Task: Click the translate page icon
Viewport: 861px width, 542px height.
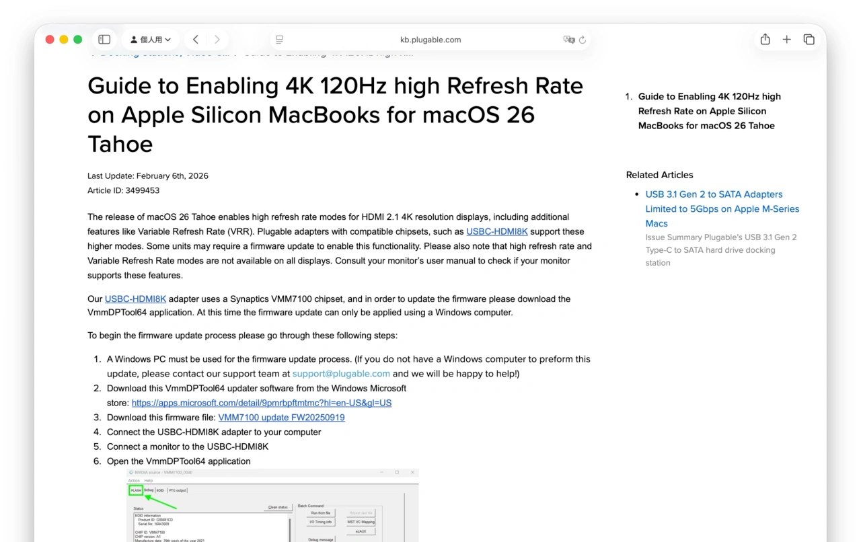Action: [568, 40]
